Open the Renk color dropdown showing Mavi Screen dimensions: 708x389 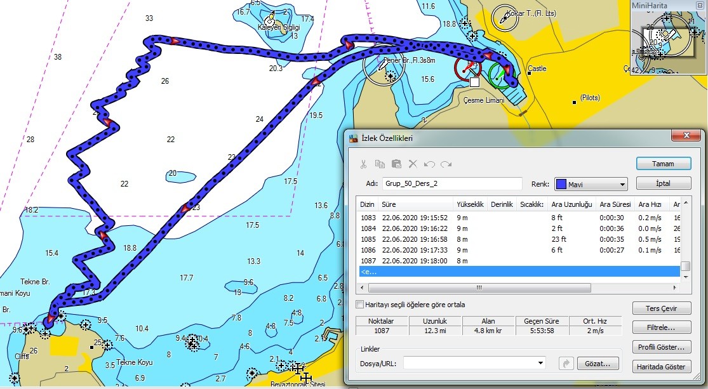[591, 184]
